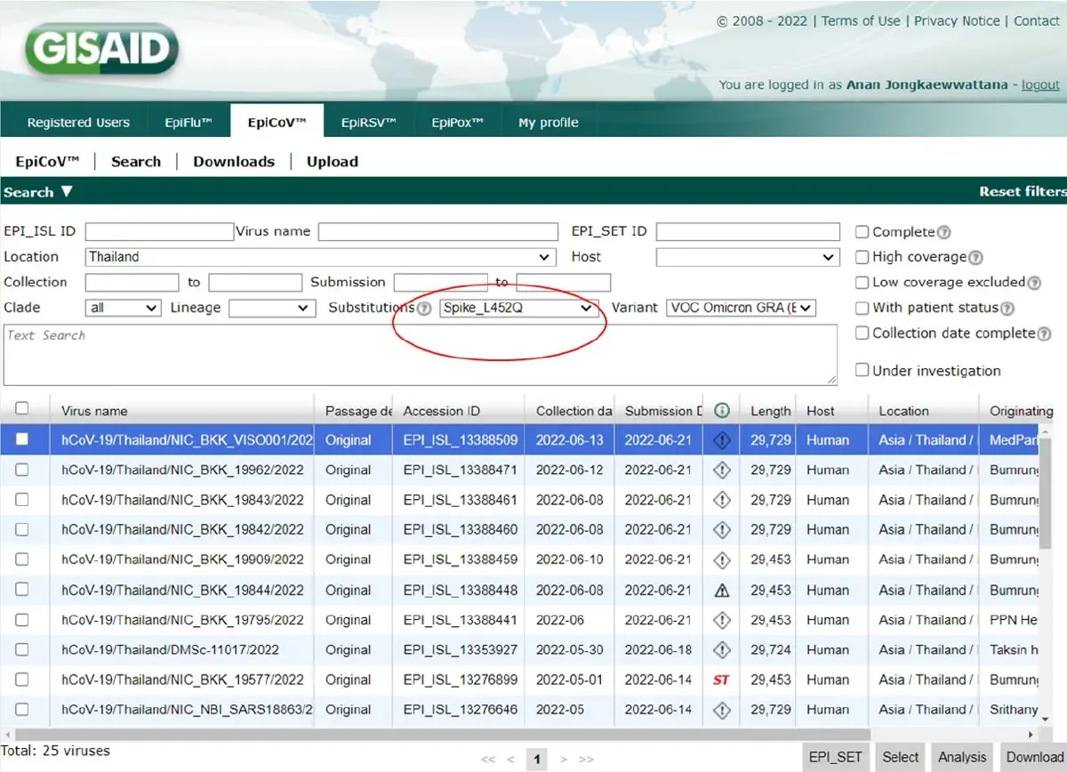
Task: Open the Lineage dropdown
Action: click(x=272, y=308)
